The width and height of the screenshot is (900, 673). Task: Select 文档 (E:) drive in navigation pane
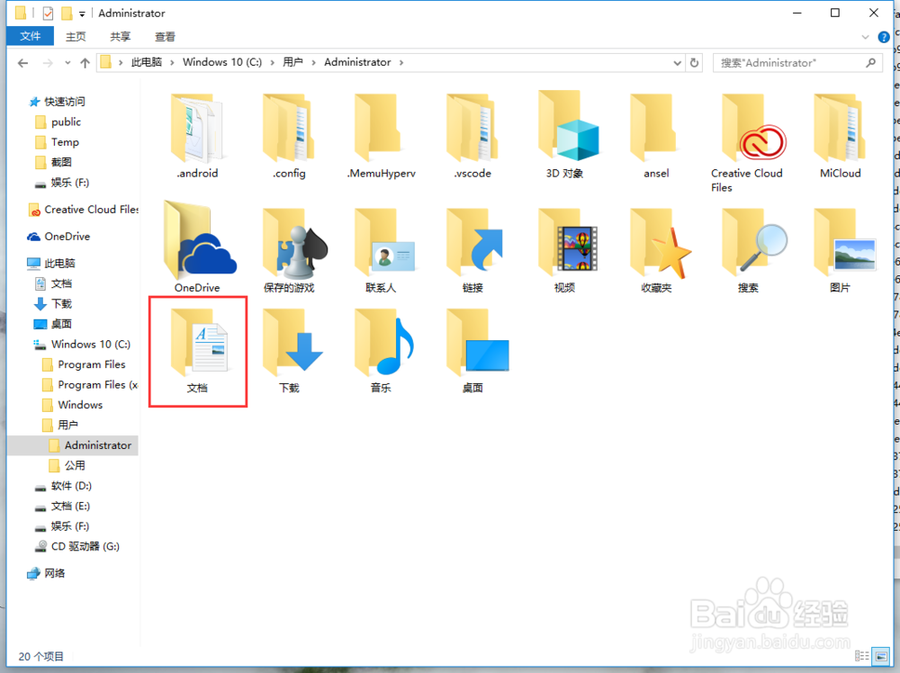[70, 506]
